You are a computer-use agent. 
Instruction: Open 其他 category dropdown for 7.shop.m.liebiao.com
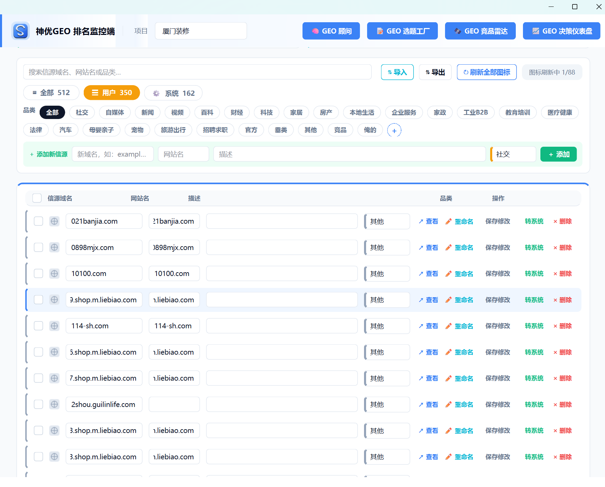(x=387, y=378)
